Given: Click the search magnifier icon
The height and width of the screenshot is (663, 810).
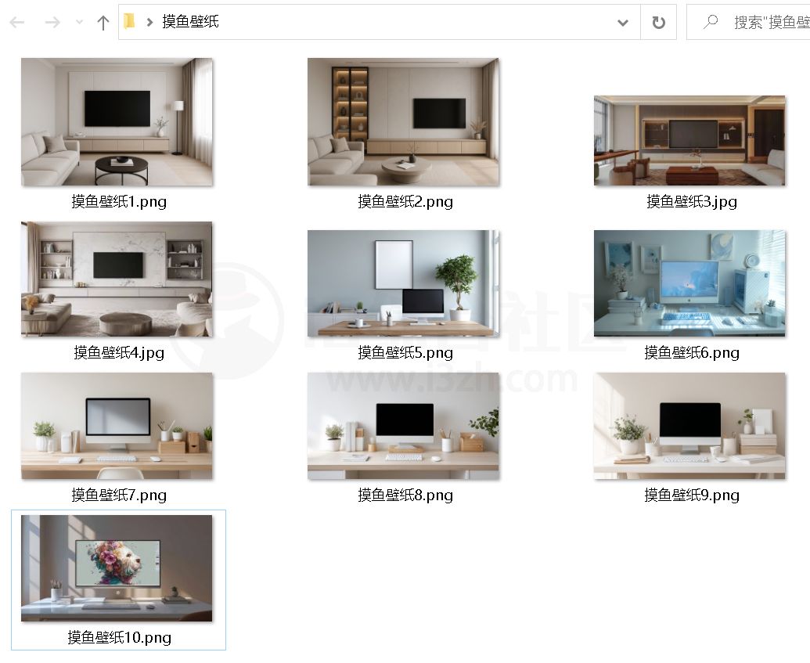Looking at the screenshot, I should pyautogui.click(x=711, y=22).
